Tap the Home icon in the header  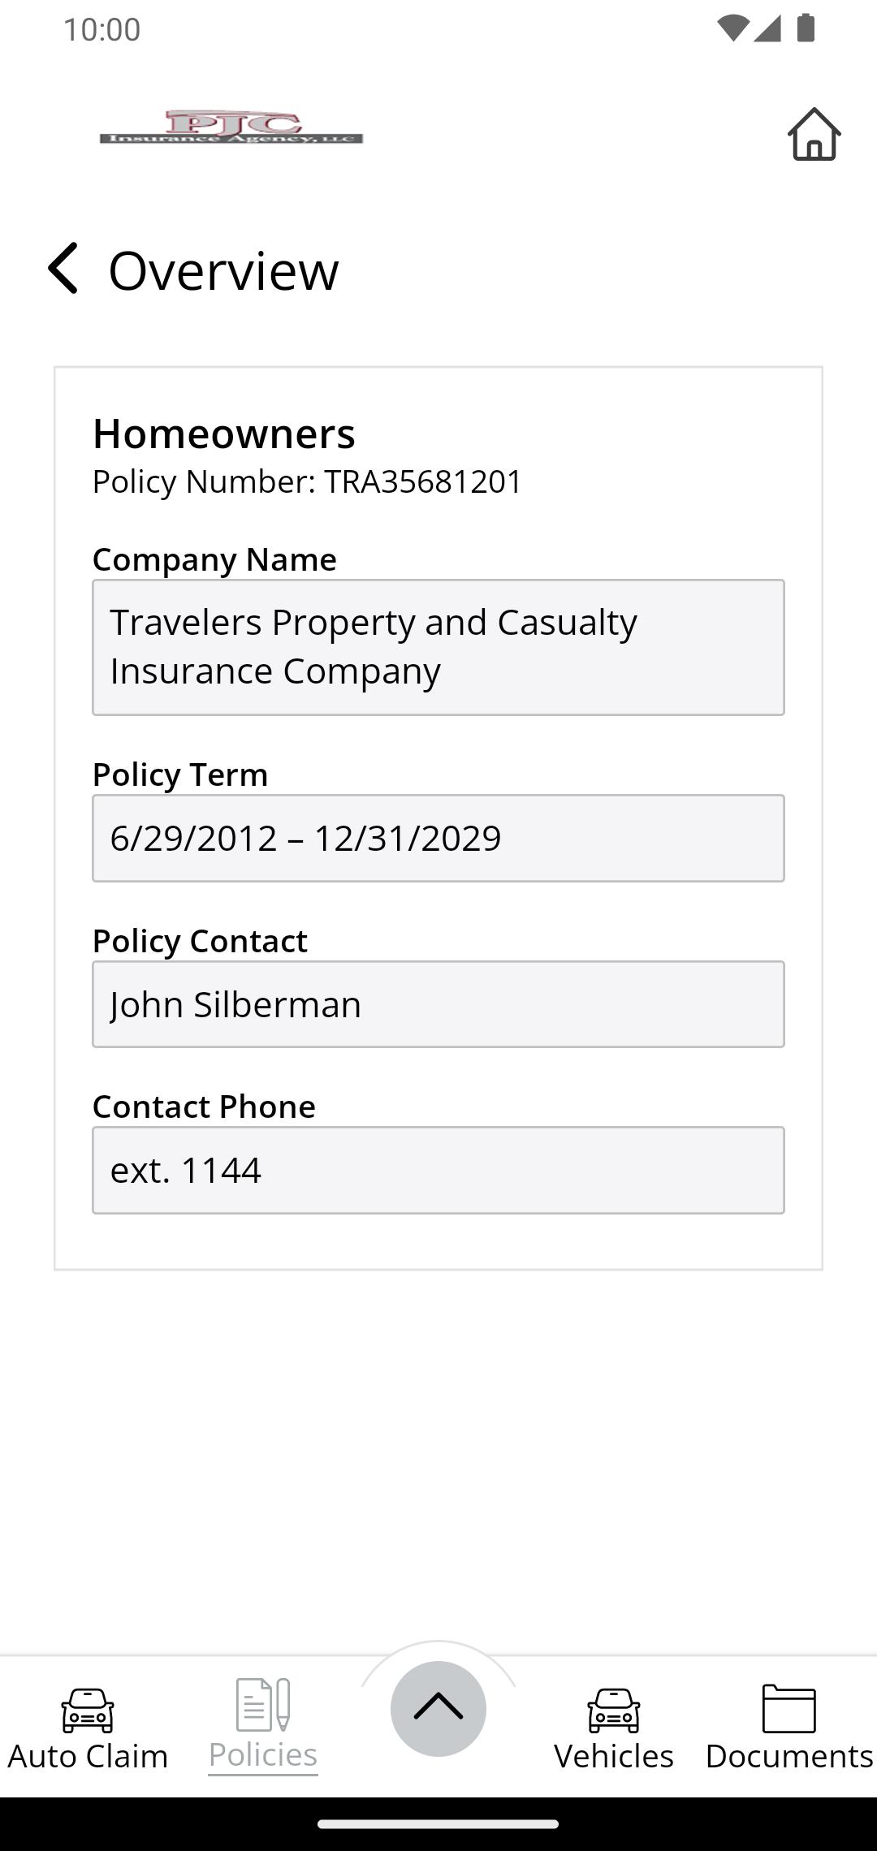[814, 135]
